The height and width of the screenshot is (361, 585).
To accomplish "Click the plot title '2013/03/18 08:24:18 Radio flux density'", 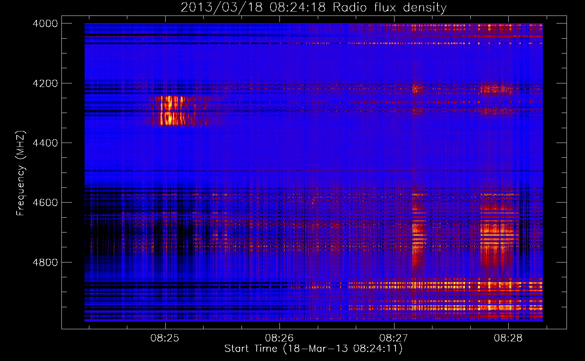I will (x=313, y=8).
